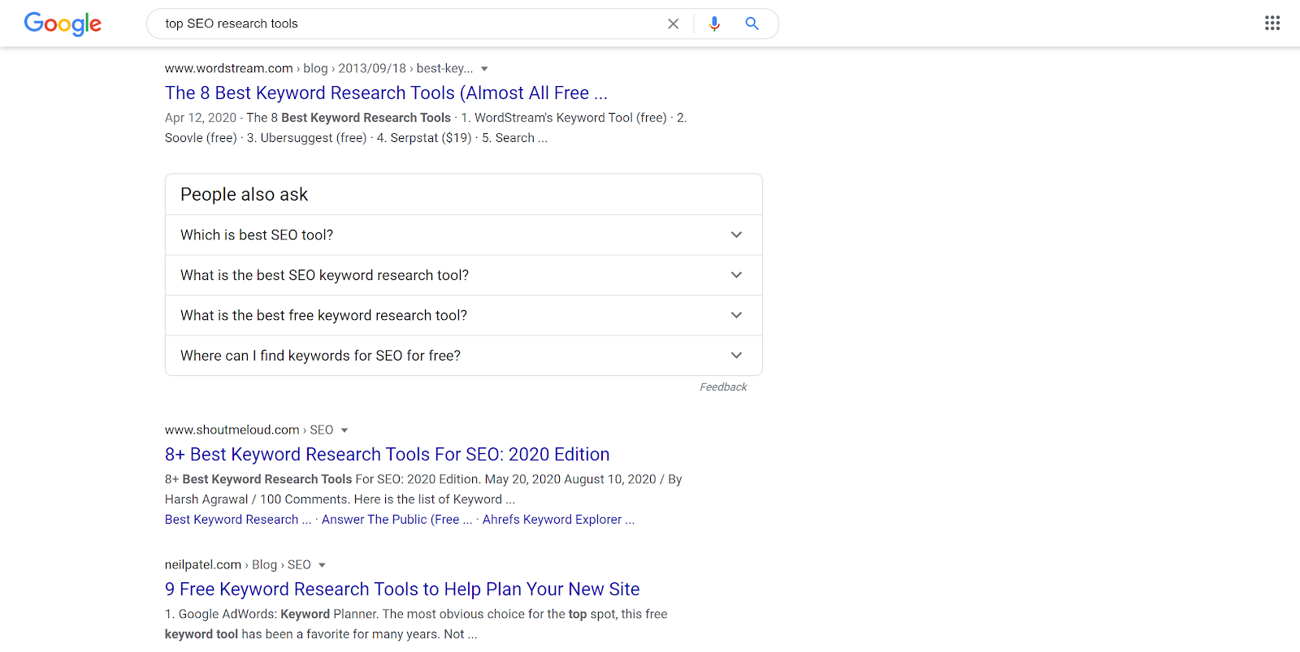
Task: Open 'The 8 Best Keyword Research Tools' result
Action: click(x=386, y=93)
